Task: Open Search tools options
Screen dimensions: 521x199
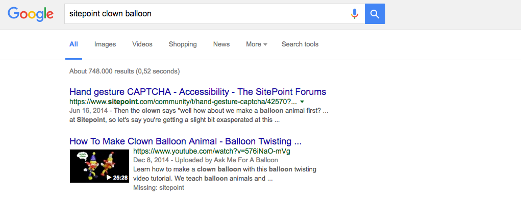Action: coord(300,44)
